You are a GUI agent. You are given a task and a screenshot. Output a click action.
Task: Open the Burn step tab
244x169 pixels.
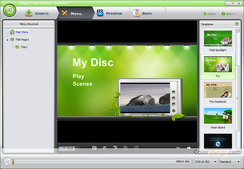142,13
